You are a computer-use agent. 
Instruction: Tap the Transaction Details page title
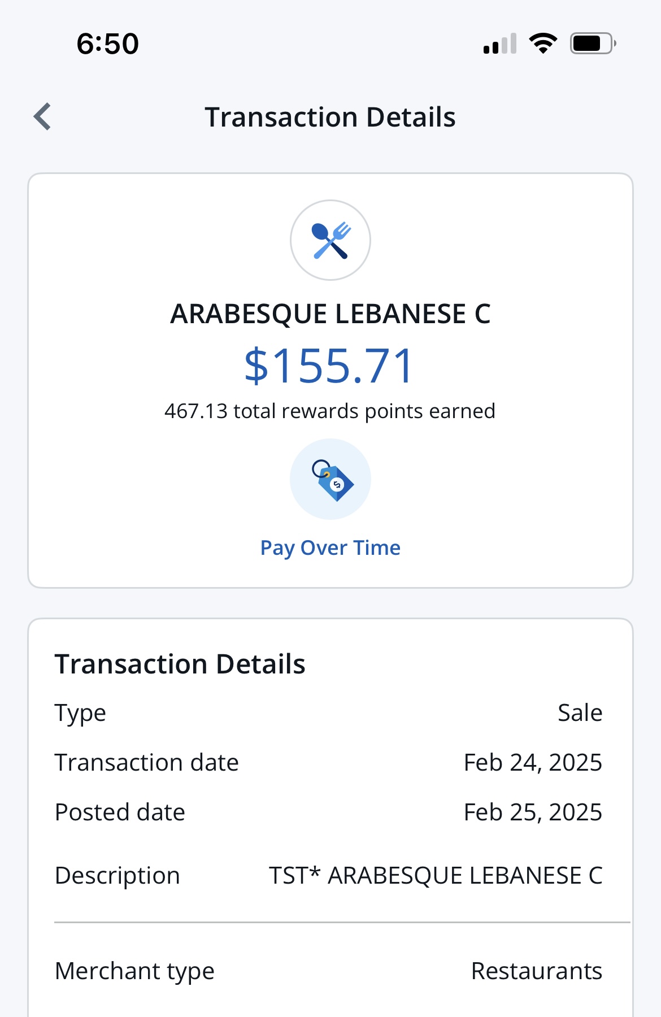330,118
